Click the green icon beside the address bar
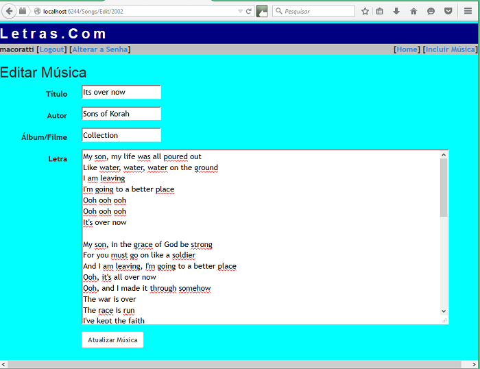This screenshot has width=480, height=369. [262, 12]
